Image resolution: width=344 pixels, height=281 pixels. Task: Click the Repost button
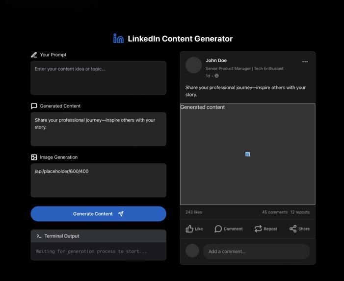pos(265,229)
